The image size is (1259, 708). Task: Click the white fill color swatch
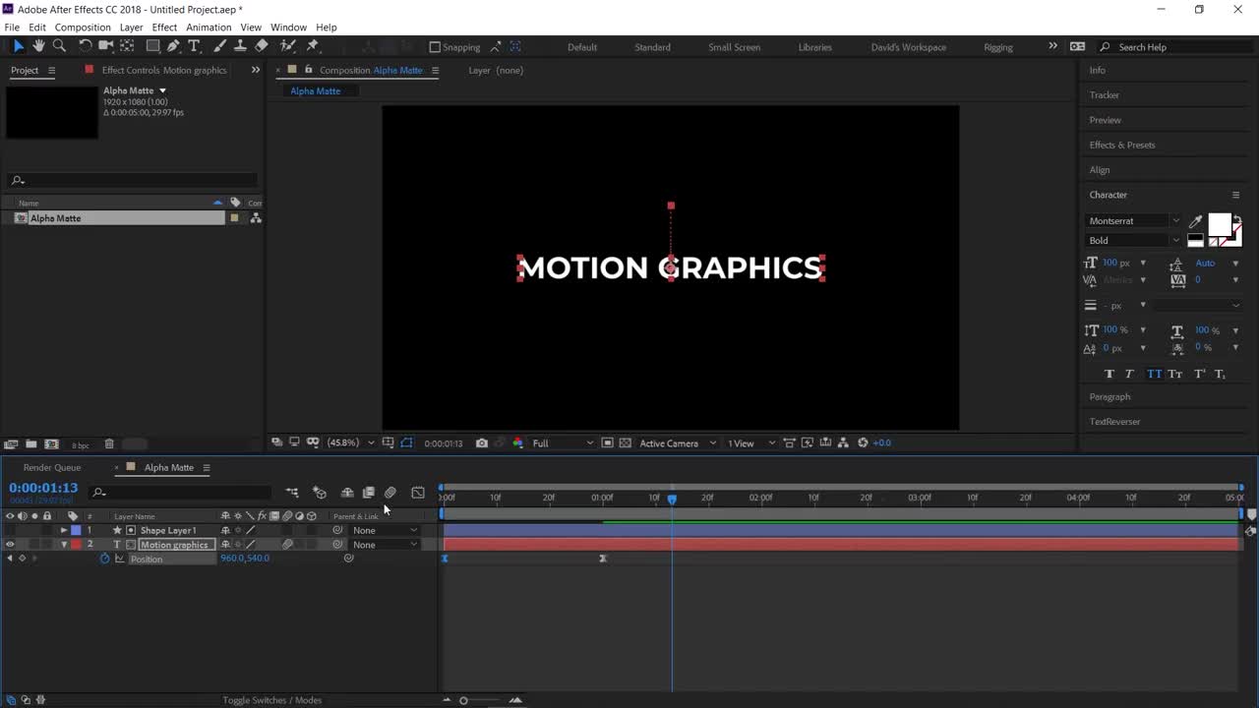tap(1220, 224)
